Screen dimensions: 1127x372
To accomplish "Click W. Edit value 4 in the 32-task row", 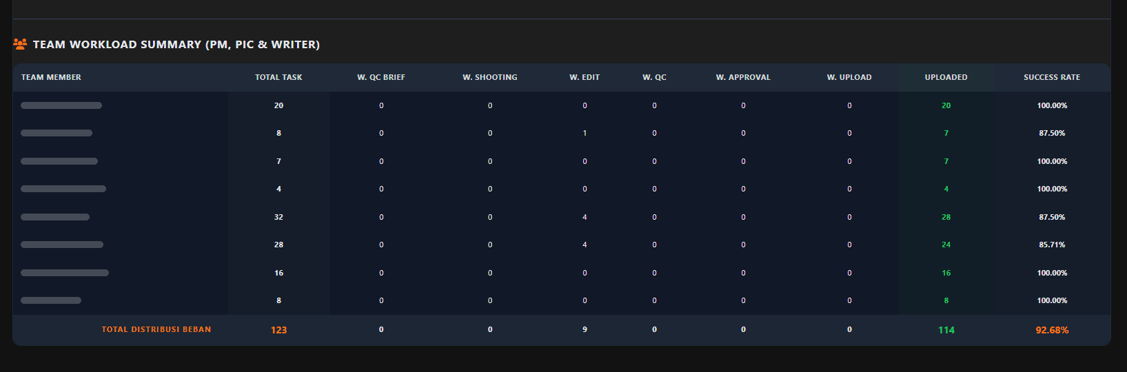I will [585, 217].
